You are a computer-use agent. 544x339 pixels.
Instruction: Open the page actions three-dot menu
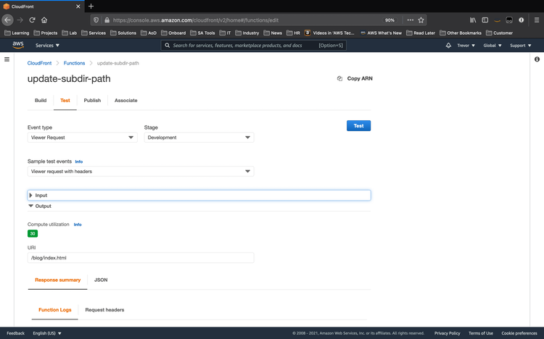(x=410, y=20)
